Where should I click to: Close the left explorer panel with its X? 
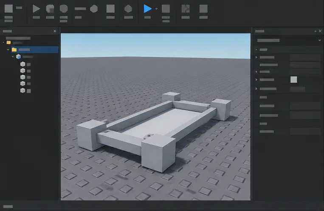tap(55, 31)
